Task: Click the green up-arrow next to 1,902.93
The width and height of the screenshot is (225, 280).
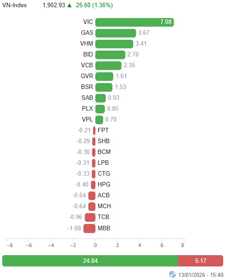Action: pyautogui.click(x=70, y=5)
